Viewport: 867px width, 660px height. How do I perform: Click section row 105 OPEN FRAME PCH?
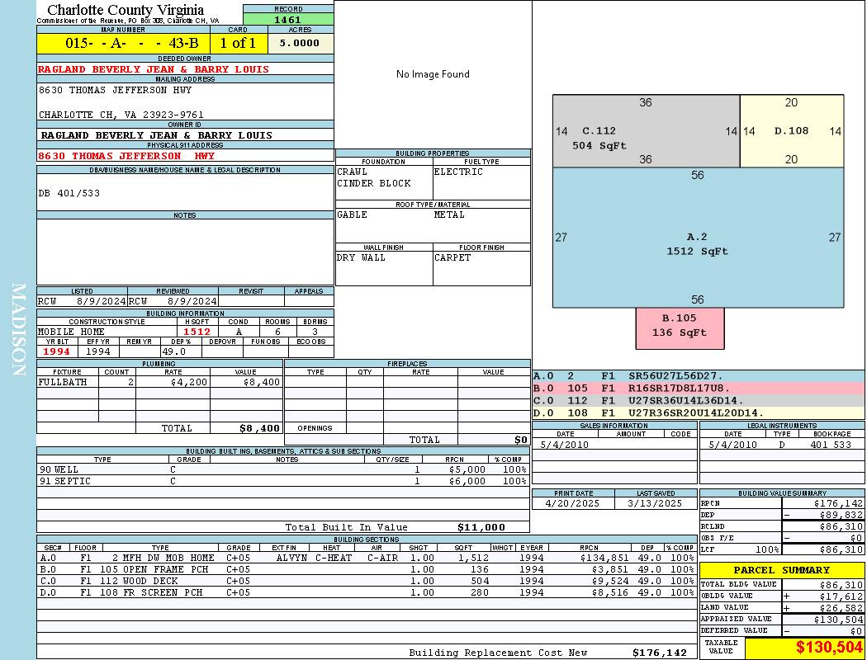tap(367, 569)
